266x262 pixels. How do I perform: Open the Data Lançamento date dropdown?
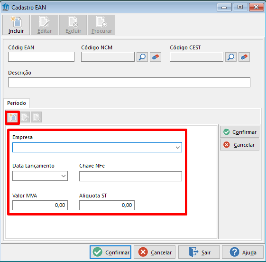[64, 176]
